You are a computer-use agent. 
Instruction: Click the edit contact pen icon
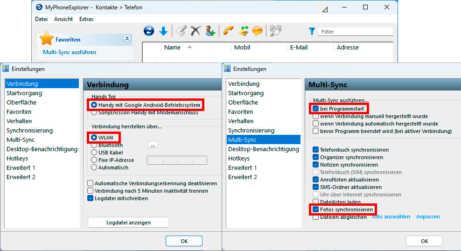(x=181, y=31)
